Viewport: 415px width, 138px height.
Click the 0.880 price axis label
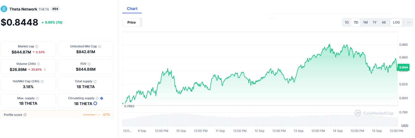(403, 45)
